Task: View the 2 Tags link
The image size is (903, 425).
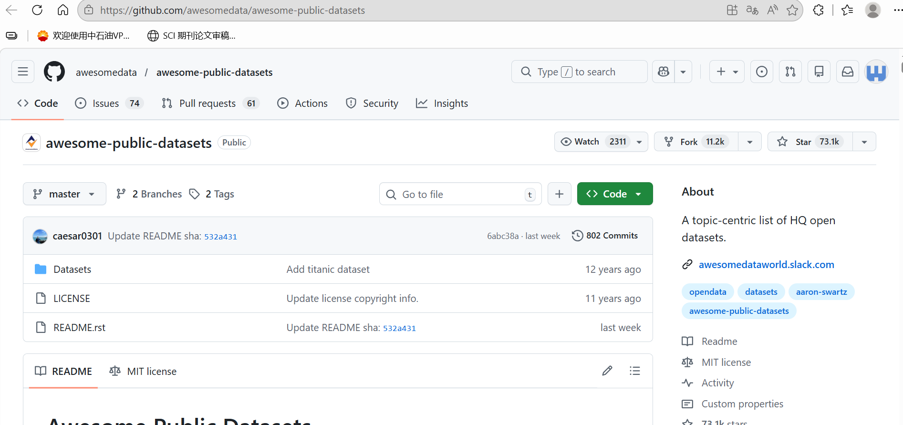Action: 212,194
